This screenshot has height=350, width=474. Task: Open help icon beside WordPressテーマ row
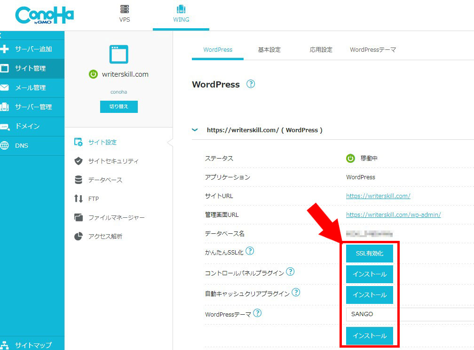257,313
